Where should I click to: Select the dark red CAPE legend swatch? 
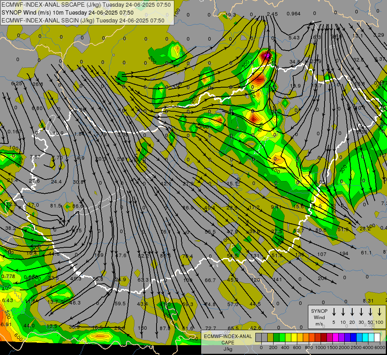(324, 338)
